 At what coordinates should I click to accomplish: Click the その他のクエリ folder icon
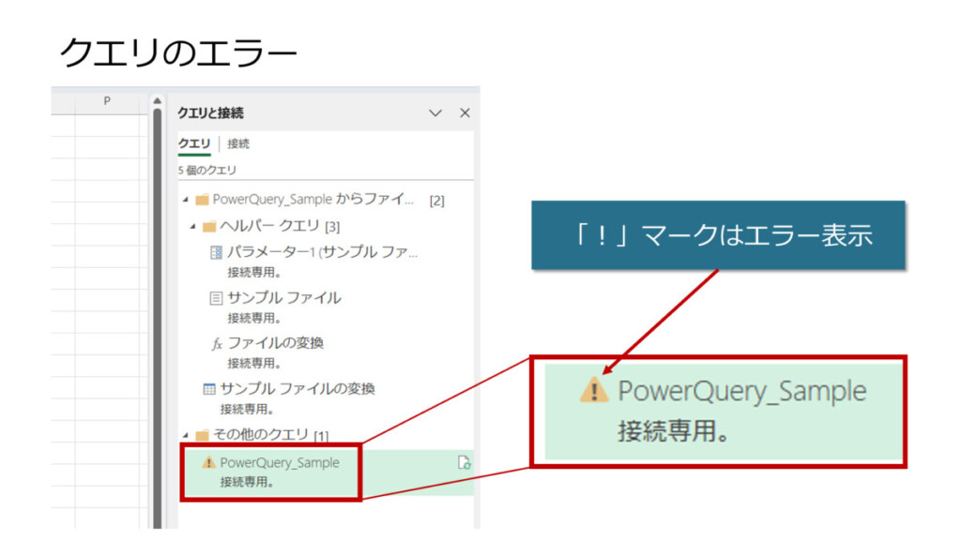pyautogui.click(x=202, y=435)
